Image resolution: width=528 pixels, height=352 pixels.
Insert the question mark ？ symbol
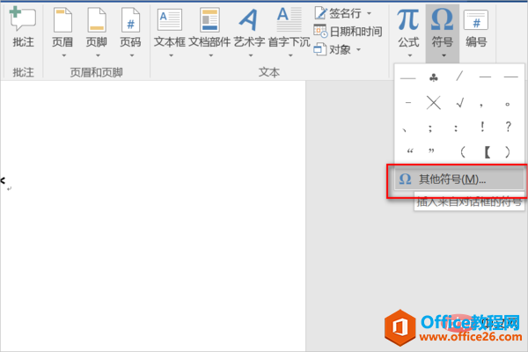509,127
